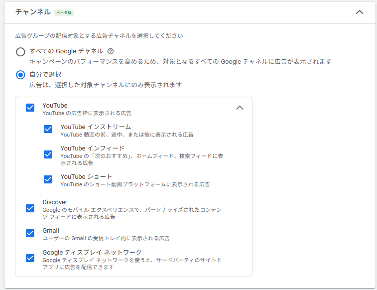Click the チャンネル section heading
The height and width of the screenshot is (290, 377).
click(x=33, y=12)
